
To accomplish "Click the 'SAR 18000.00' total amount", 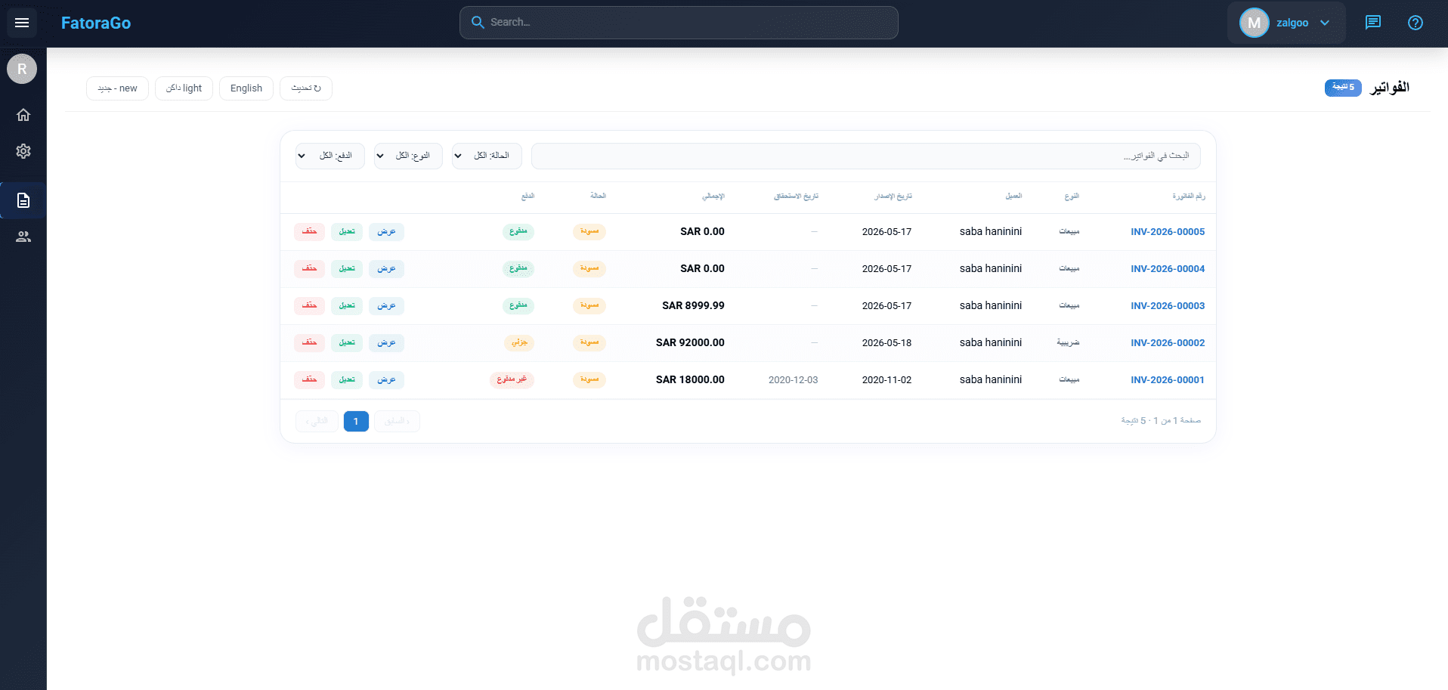I will pyautogui.click(x=690, y=380).
